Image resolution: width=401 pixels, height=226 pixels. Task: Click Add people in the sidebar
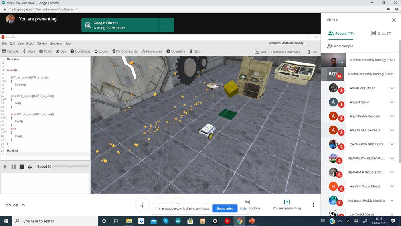tap(340, 46)
